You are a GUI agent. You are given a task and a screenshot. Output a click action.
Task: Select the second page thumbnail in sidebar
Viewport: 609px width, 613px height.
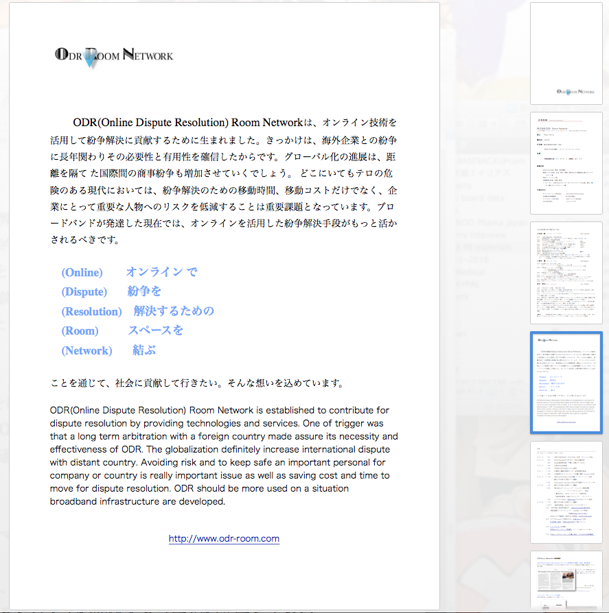pos(566,163)
